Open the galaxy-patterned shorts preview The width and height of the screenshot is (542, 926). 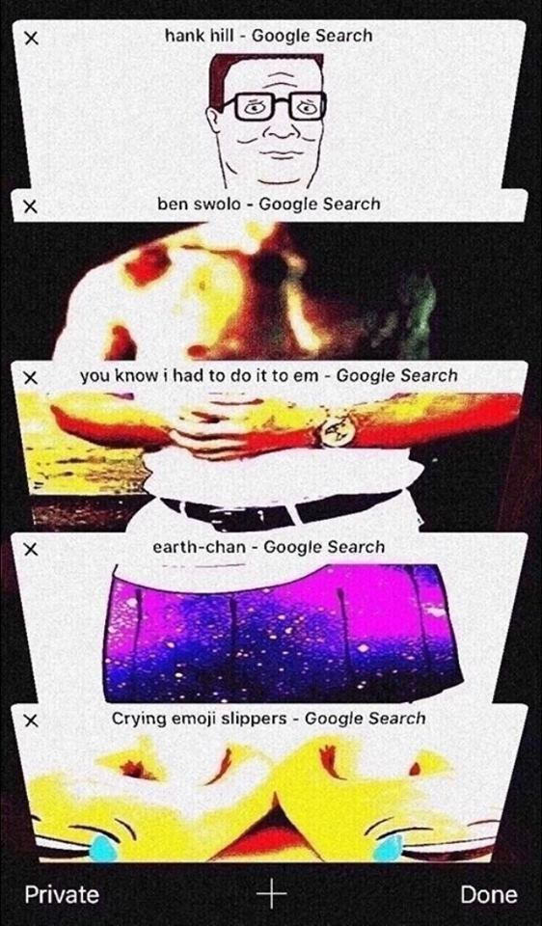(283, 632)
